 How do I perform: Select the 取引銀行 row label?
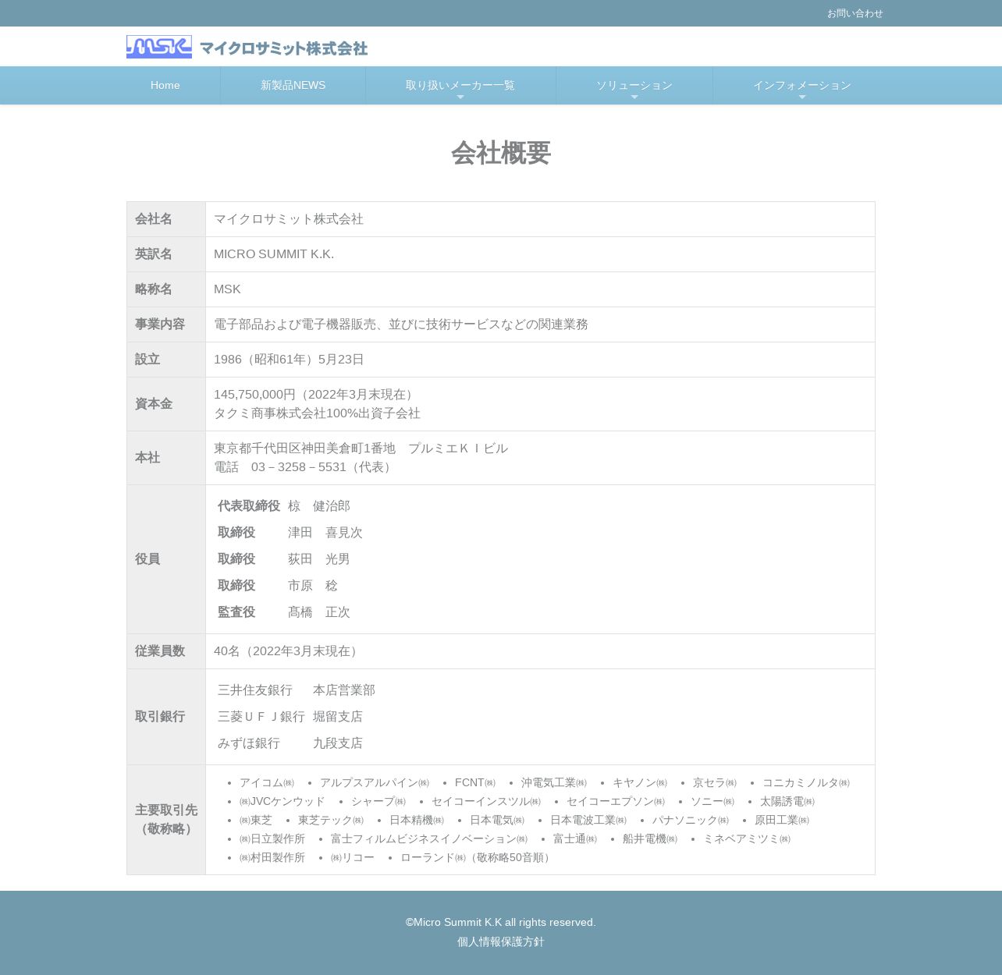click(x=160, y=717)
